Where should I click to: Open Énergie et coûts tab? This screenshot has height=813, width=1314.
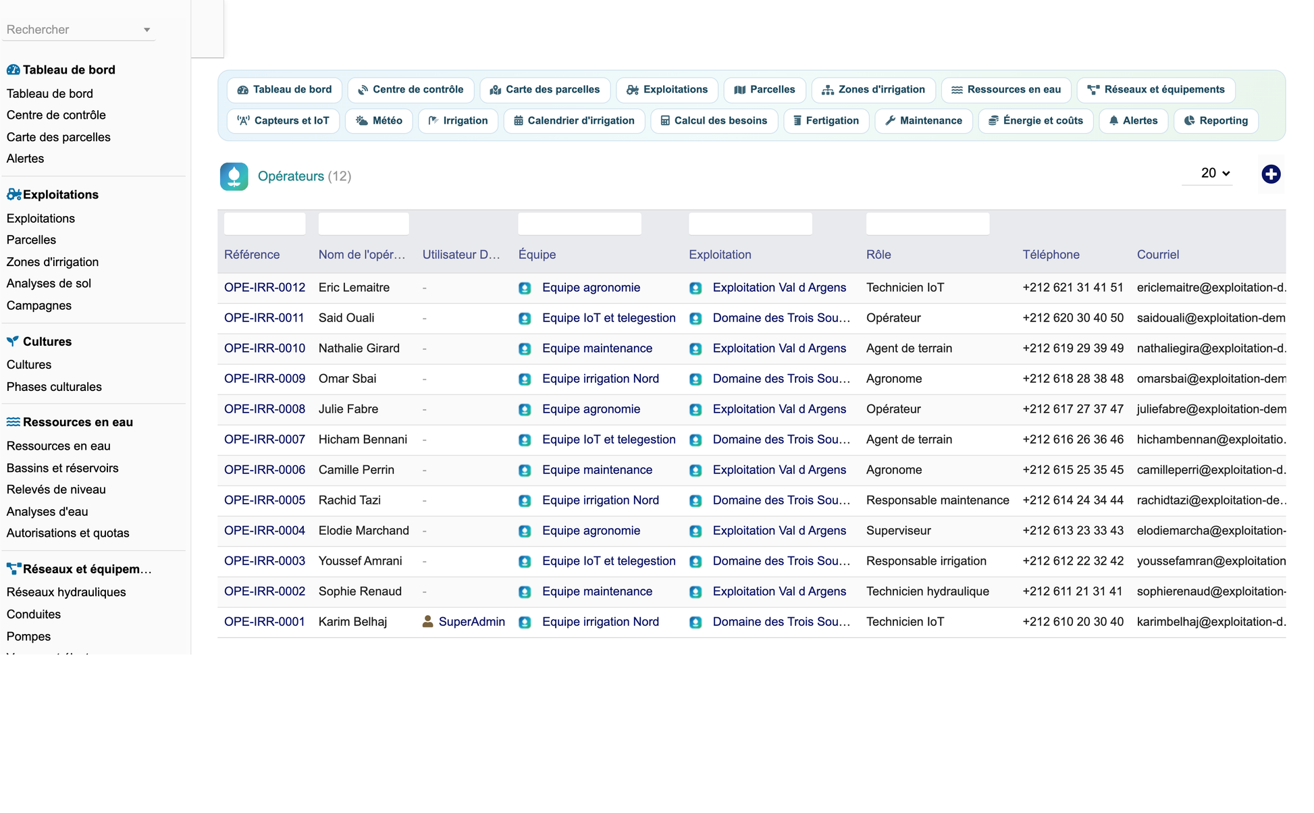1036,121
